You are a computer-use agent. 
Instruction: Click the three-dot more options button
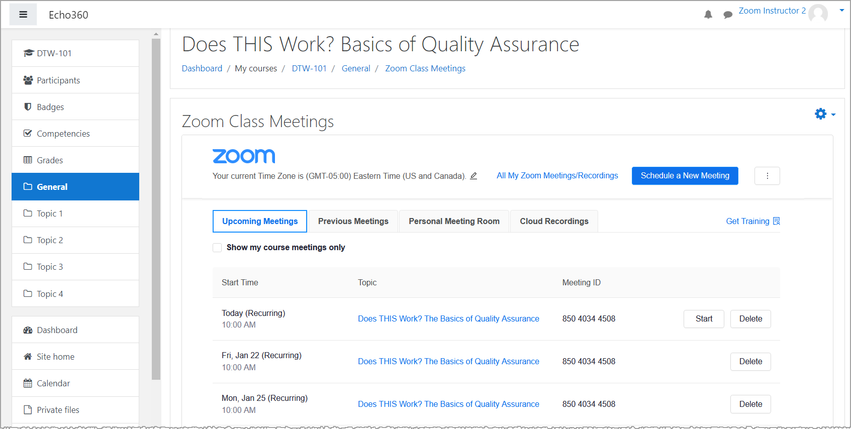pyautogui.click(x=767, y=176)
